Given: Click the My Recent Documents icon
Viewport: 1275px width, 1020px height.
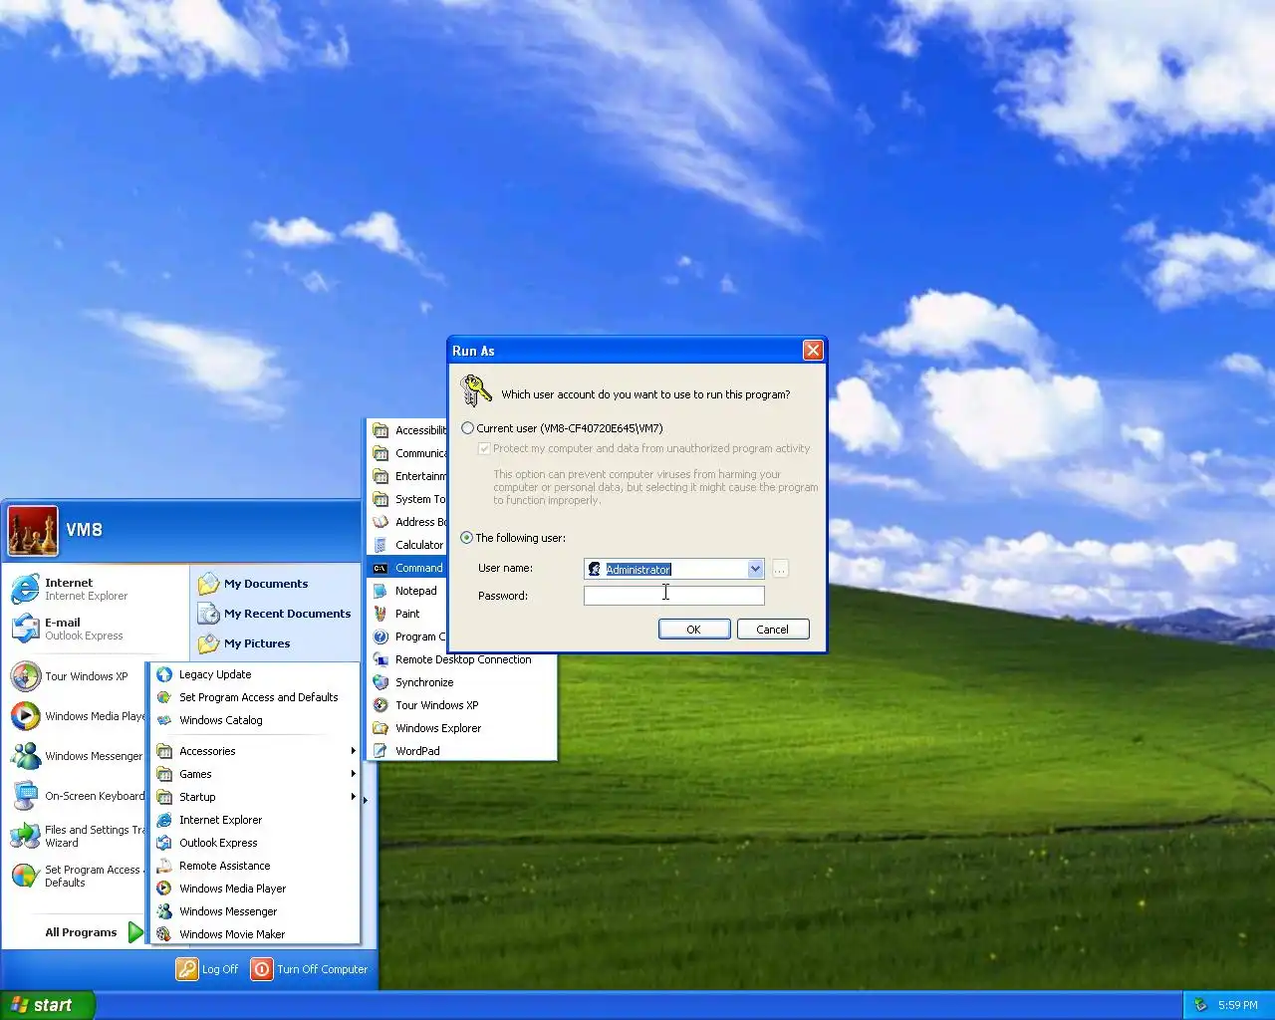Looking at the screenshot, I should [x=208, y=614].
